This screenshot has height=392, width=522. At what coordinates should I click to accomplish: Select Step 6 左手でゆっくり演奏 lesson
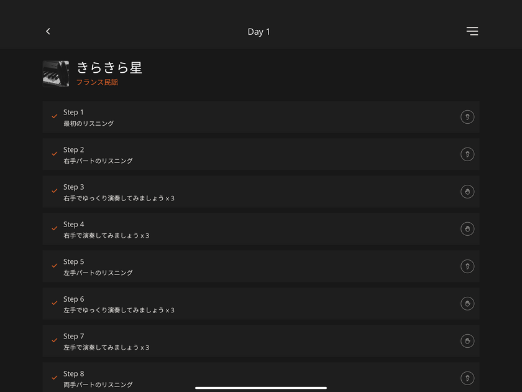pyautogui.click(x=261, y=304)
